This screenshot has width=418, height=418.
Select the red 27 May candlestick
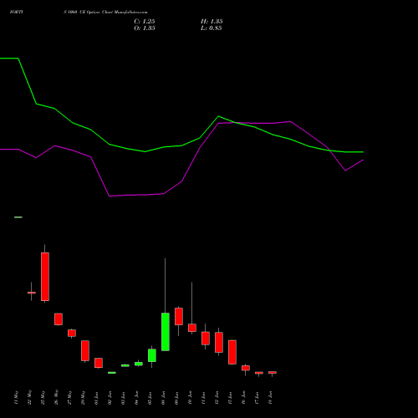click(72, 333)
